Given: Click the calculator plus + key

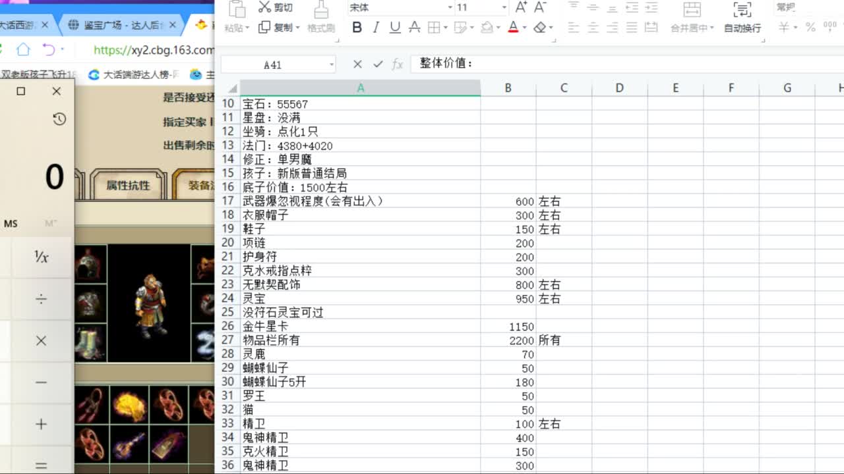Looking at the screenshot, I should click(x=41, y=424).
